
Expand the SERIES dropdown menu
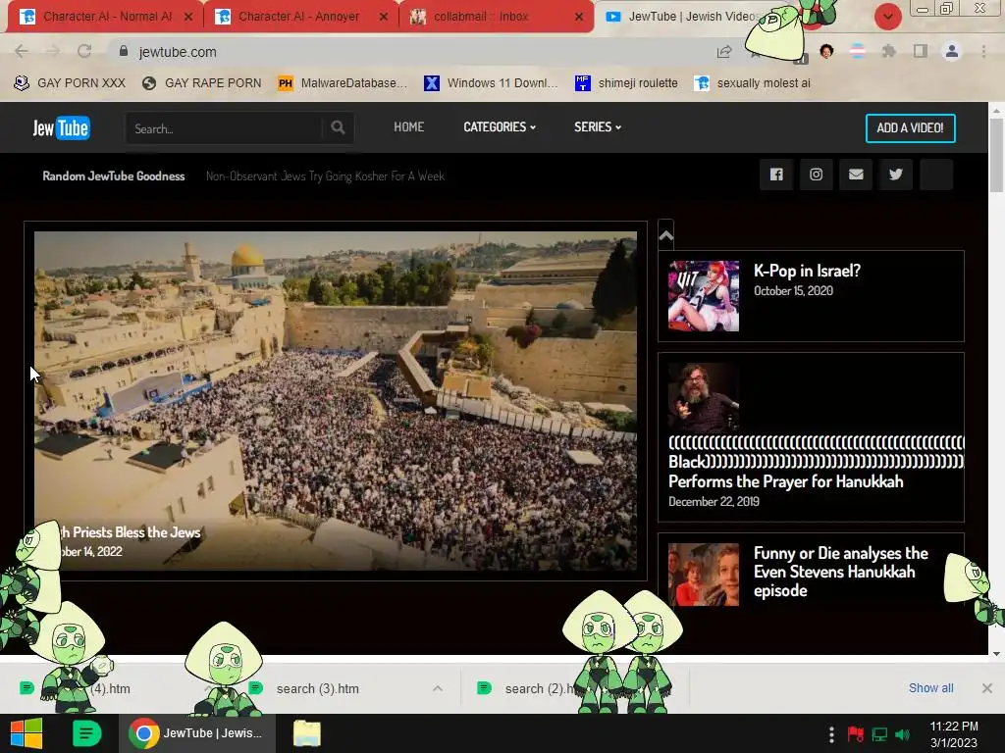598,126
